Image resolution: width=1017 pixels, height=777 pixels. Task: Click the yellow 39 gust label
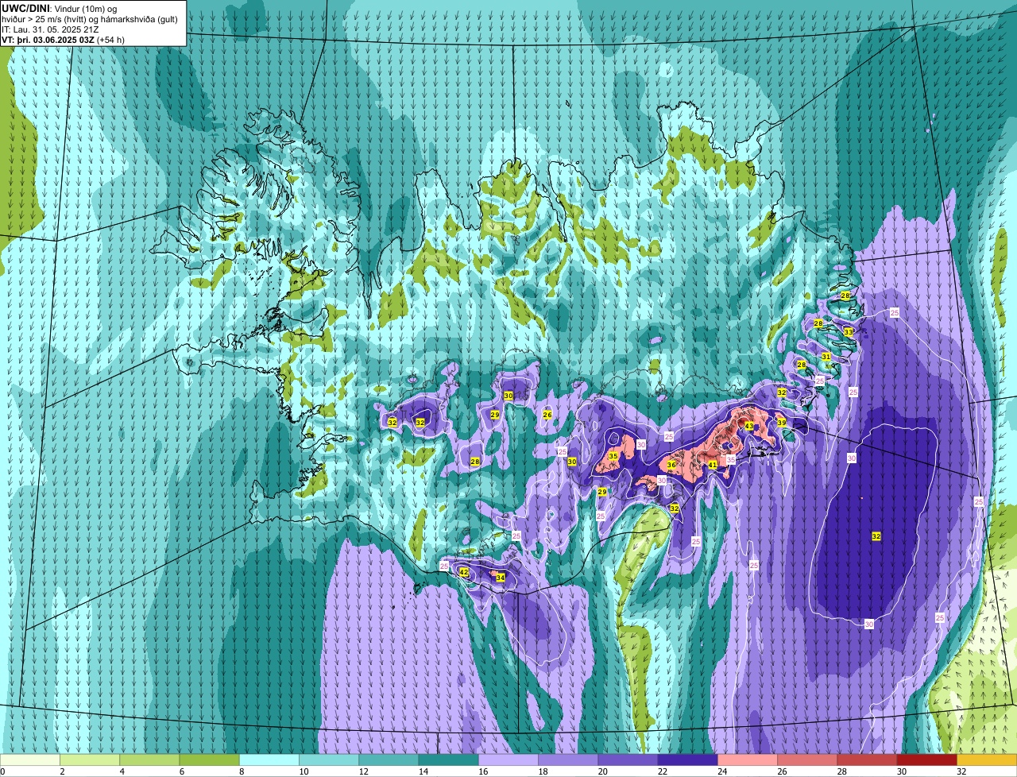pyautogui.click(x=782, y=423)
